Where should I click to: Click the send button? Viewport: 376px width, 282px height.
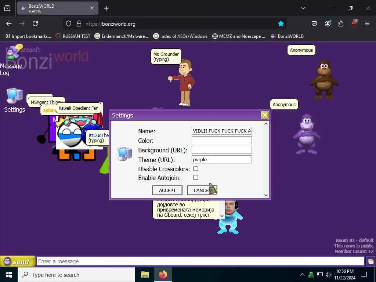pyautogui.click(x=18, y=261)
